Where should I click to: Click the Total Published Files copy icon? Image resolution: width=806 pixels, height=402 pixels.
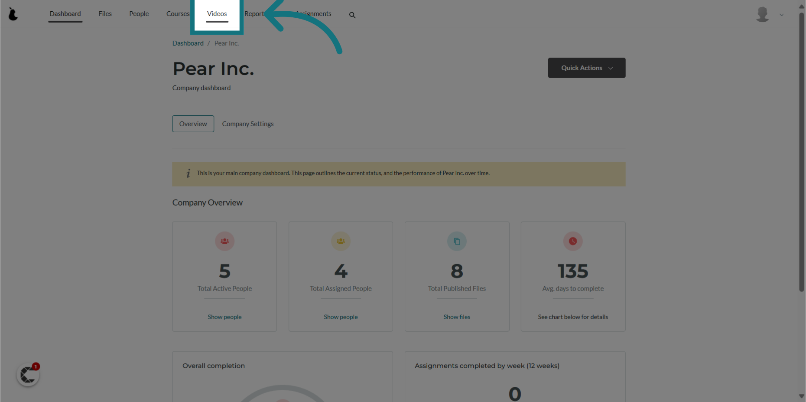(457, 241)
